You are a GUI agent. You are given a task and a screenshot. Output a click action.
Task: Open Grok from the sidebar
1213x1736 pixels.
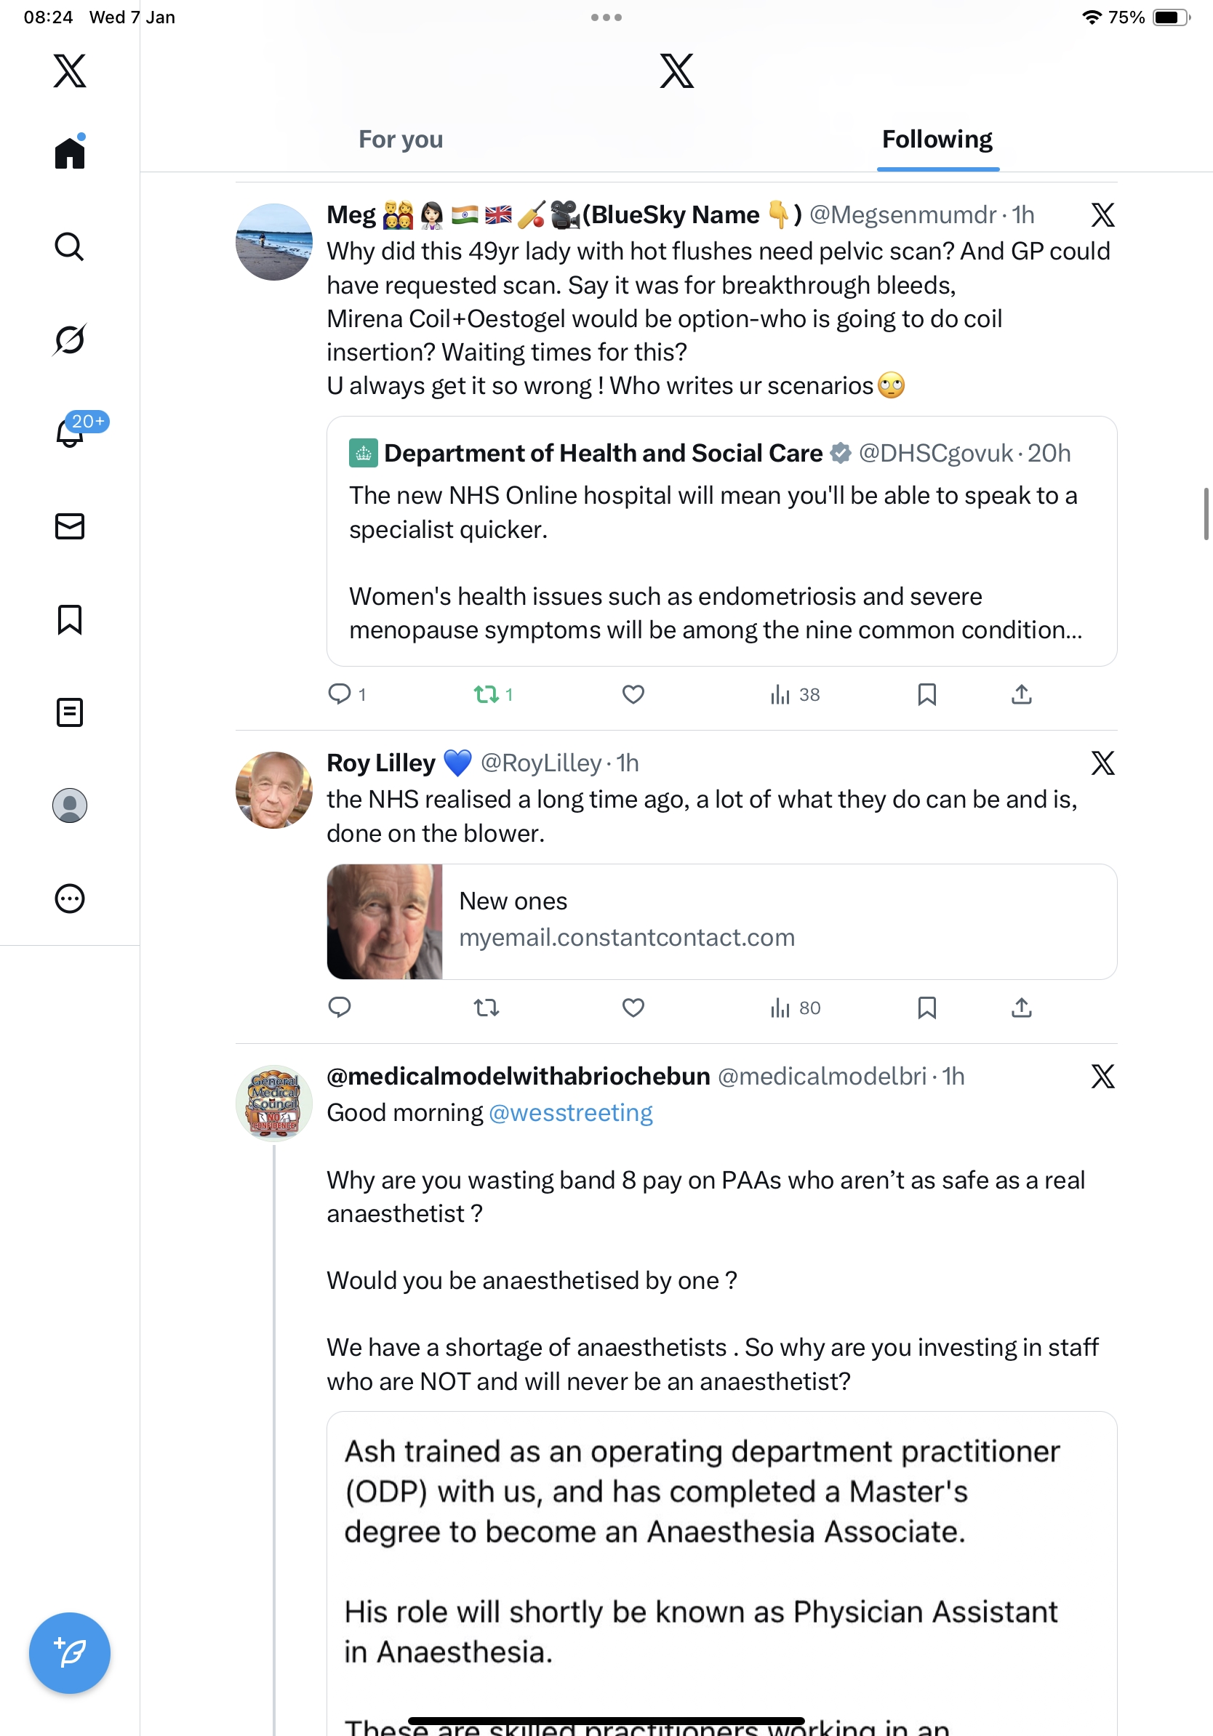[70, 340]
